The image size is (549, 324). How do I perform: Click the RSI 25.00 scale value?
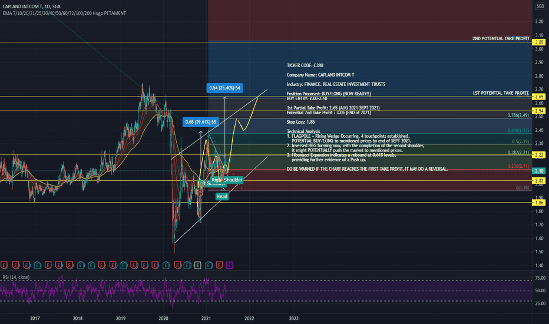[540, 303]
